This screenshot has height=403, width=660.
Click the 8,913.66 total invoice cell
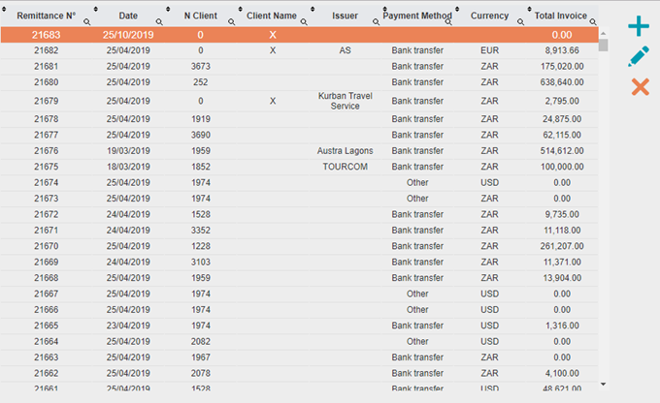click(x=562, y=50)
